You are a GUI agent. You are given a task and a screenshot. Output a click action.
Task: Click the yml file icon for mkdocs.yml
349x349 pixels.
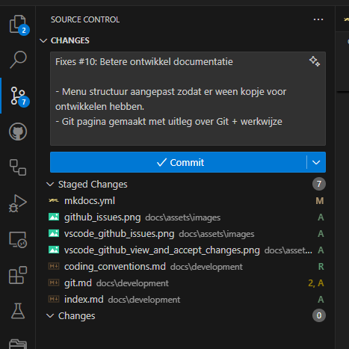54,200
